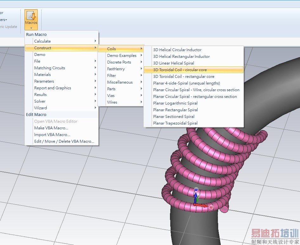Open Matching Circuits submenu

pos(62,68)
